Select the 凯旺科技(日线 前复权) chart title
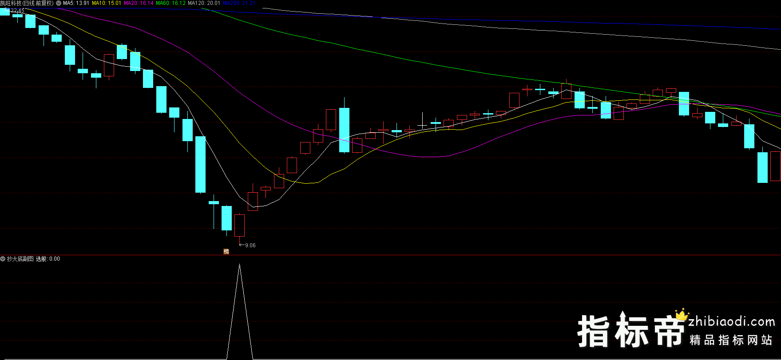781x360 pixels. pyautogui.click(x=27, y=3)
